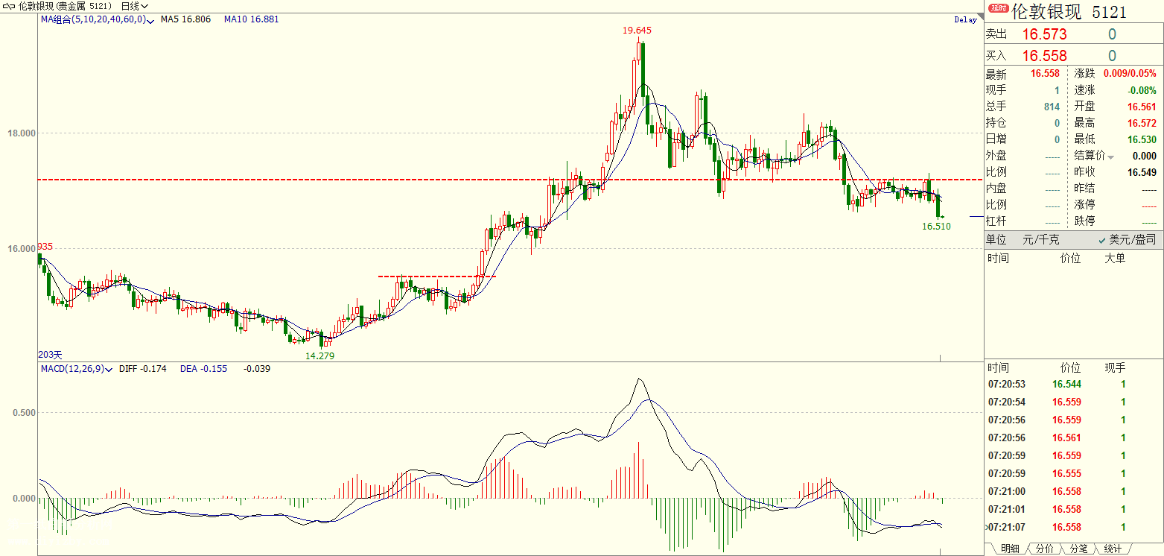Viewport: 1164px width, 556px height.
Task: Expand the MA组合 indicator dropdown
Action: pyautogui.click(x=151, y=20)
